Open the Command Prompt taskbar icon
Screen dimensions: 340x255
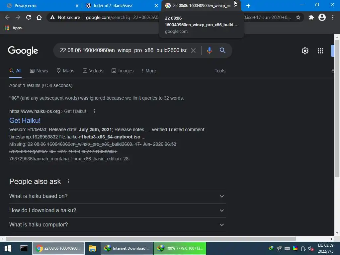click(x=24, y=248)
